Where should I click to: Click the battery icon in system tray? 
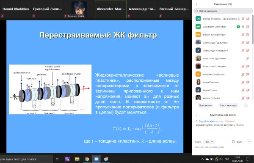(x=212, y=159)
